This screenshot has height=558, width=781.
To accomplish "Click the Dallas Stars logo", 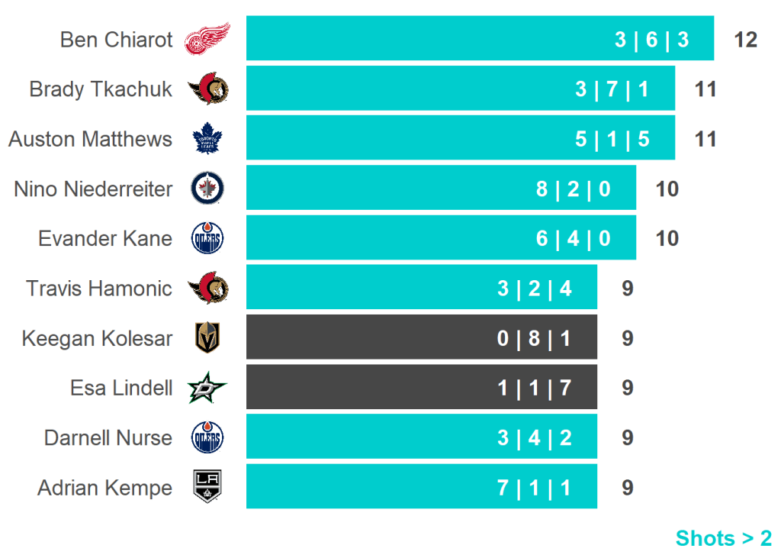I will click(207, 389).
